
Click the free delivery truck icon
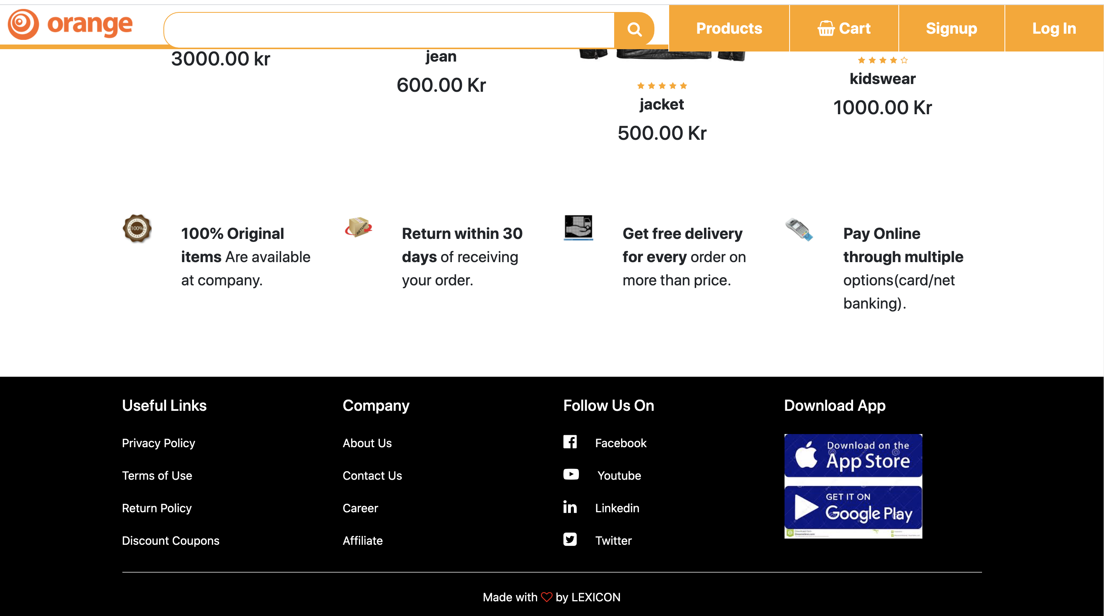(x=578, y=227)
